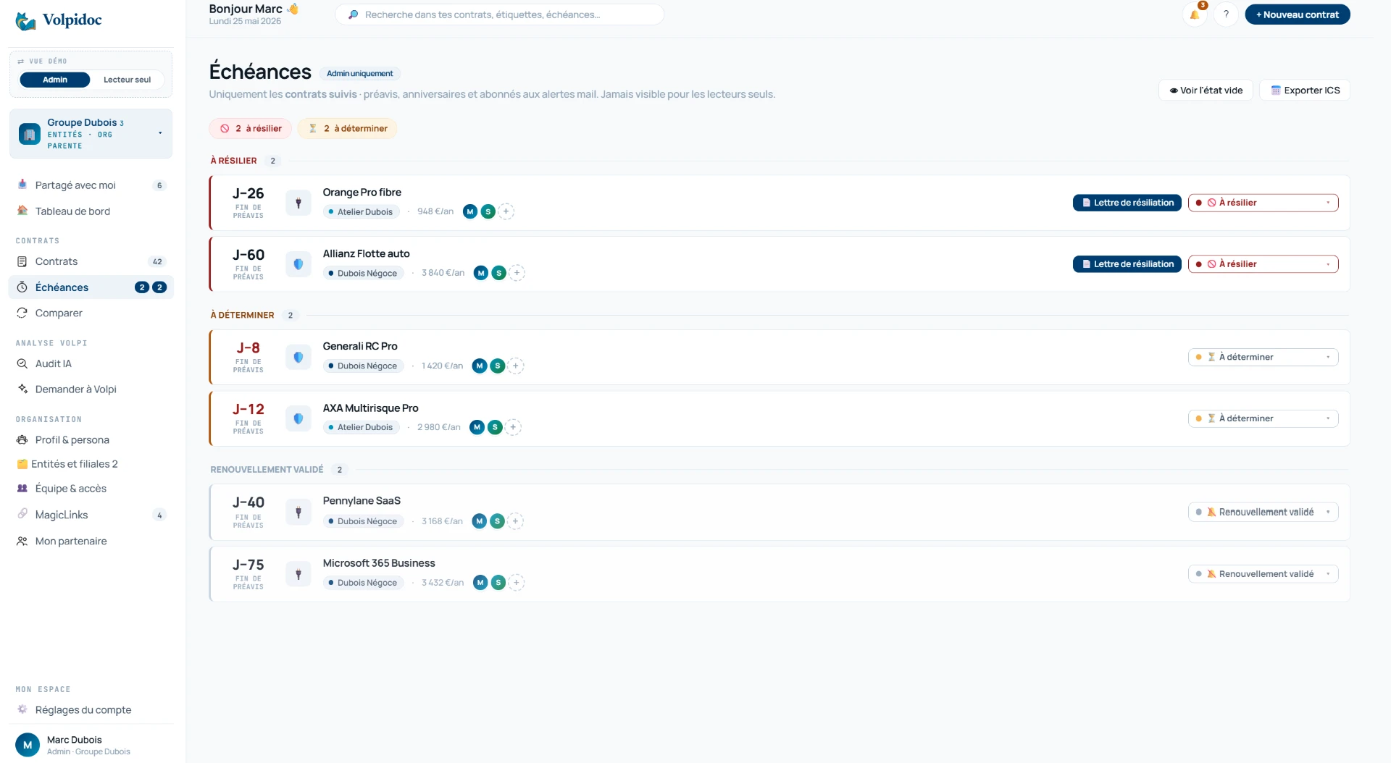Open Partagé avec moi
Screen dimensions: 1391x763
91,185
